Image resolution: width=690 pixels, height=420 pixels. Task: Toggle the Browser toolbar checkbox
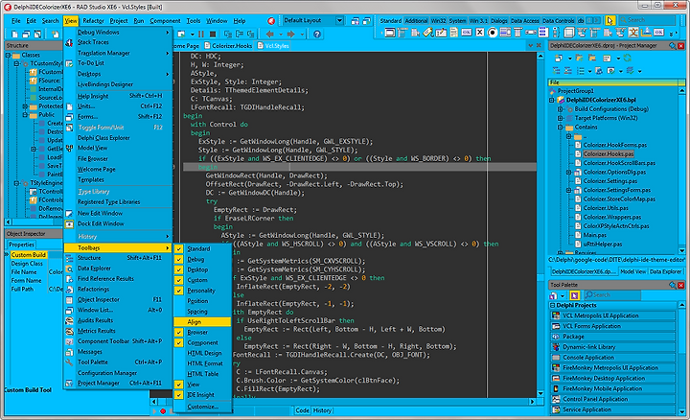(x=178, y=333)
